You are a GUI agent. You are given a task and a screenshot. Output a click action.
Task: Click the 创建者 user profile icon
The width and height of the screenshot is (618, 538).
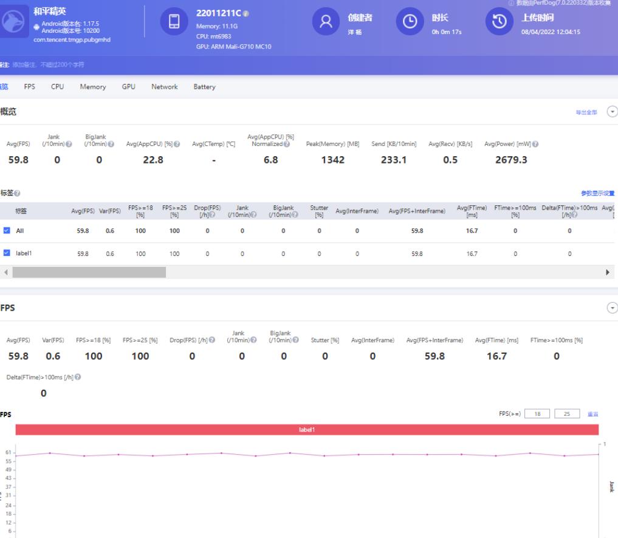(326, 22)
